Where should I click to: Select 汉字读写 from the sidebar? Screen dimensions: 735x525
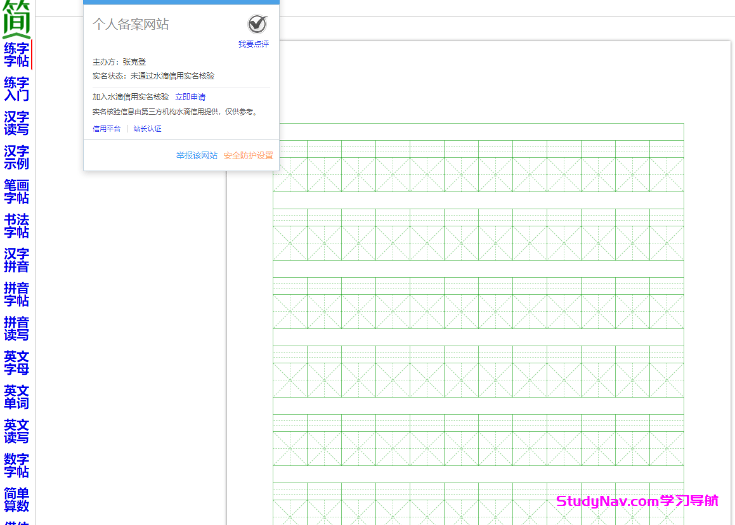pyautogui.click(x=16, y=123)
